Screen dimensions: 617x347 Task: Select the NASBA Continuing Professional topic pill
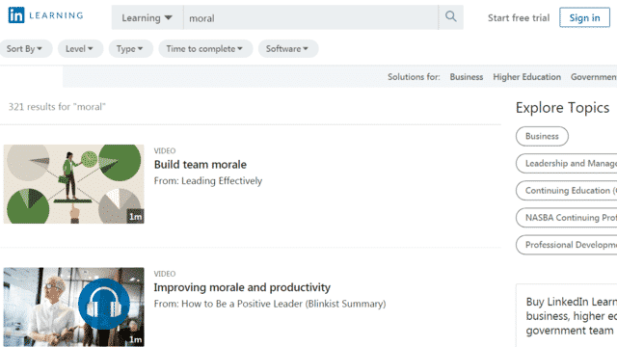[567, 218]
